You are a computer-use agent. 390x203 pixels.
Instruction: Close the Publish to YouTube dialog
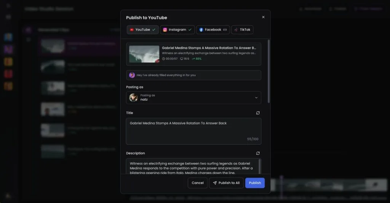(263, 17)
